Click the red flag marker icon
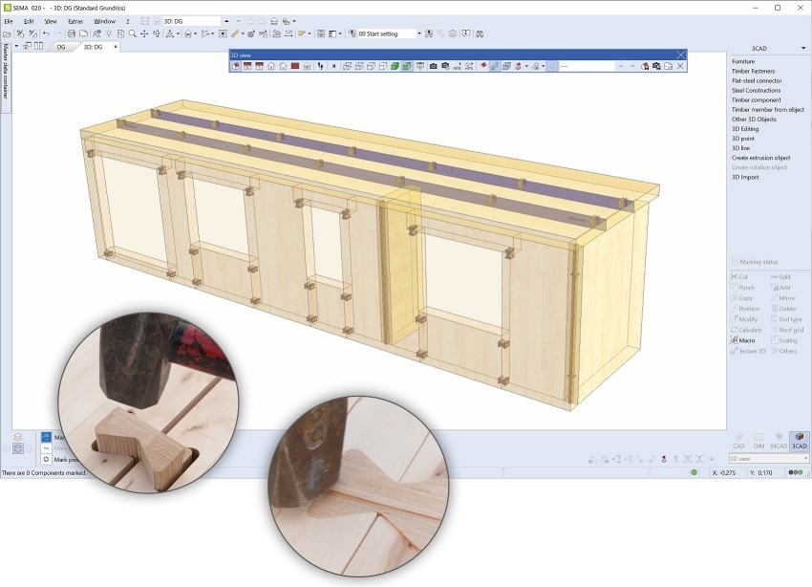The width and height of the screenshot is (812, 587). point(482,66)
